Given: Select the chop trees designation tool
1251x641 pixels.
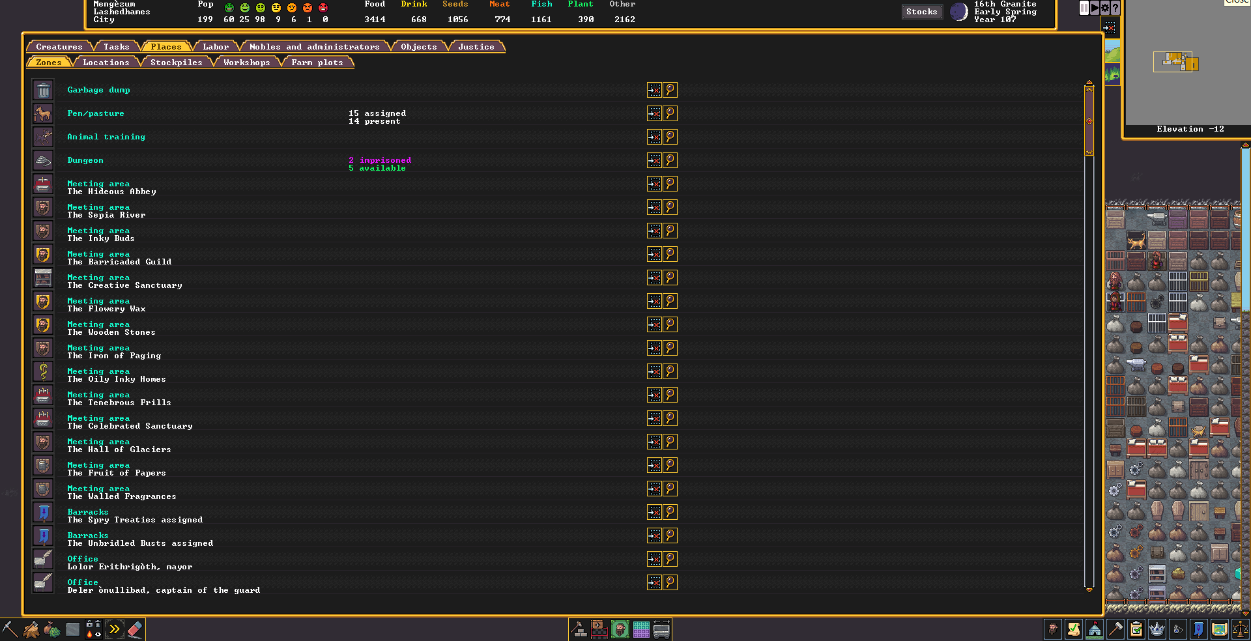Looking at the screenshot, I should click(31, 629).
